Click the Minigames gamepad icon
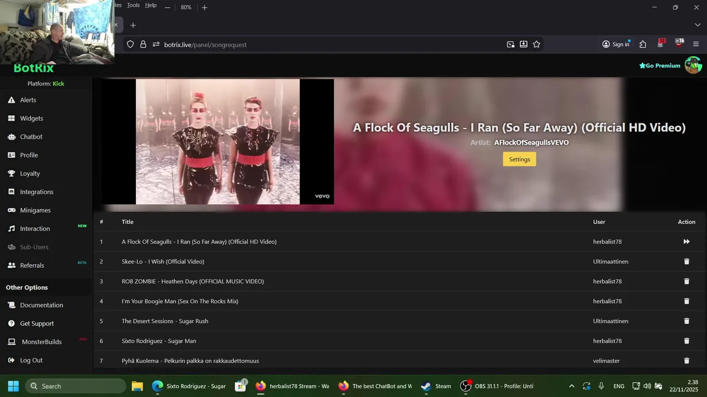The image size is (707, 397). point(11,210)
